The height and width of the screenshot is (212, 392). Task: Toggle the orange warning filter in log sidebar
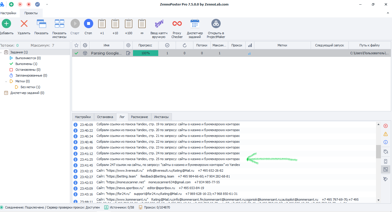386,134
